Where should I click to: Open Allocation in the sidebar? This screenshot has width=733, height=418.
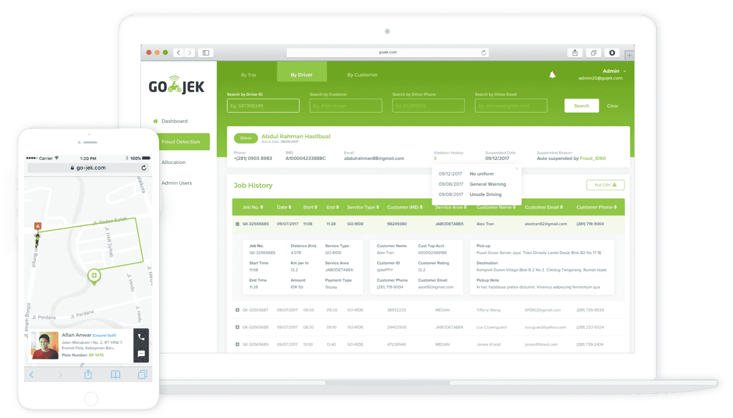click(173, 162)
